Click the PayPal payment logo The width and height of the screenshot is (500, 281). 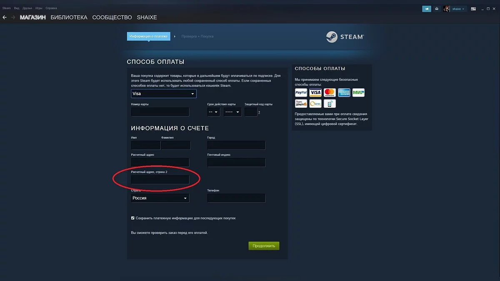tap(301, 92)
